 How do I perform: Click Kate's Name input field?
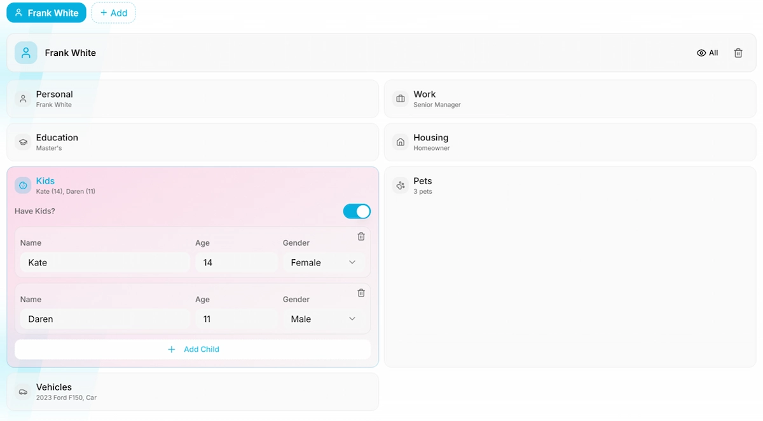(104, 262)
